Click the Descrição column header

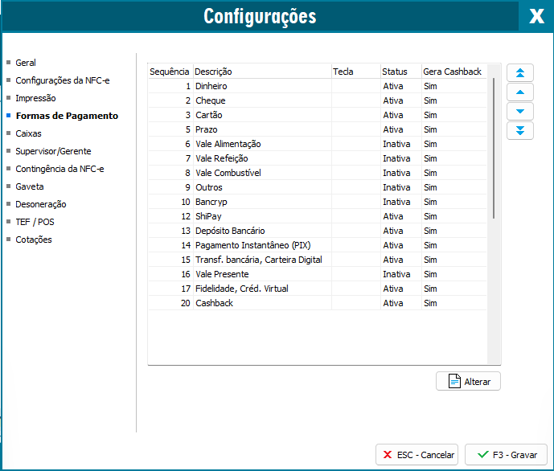click(213, 72)
